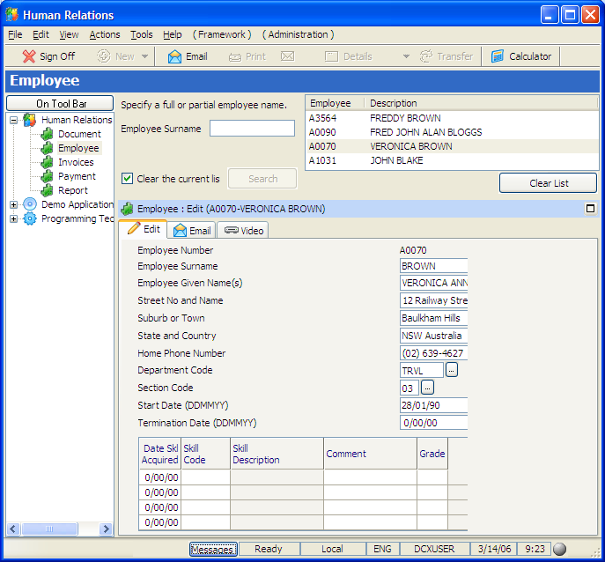Screen dimensions: 605x562
Task: Select Payment in the Human Relations tree
Action: [x=77, y=176]
